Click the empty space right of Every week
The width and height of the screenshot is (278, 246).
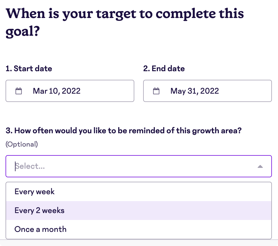point(163,192)
